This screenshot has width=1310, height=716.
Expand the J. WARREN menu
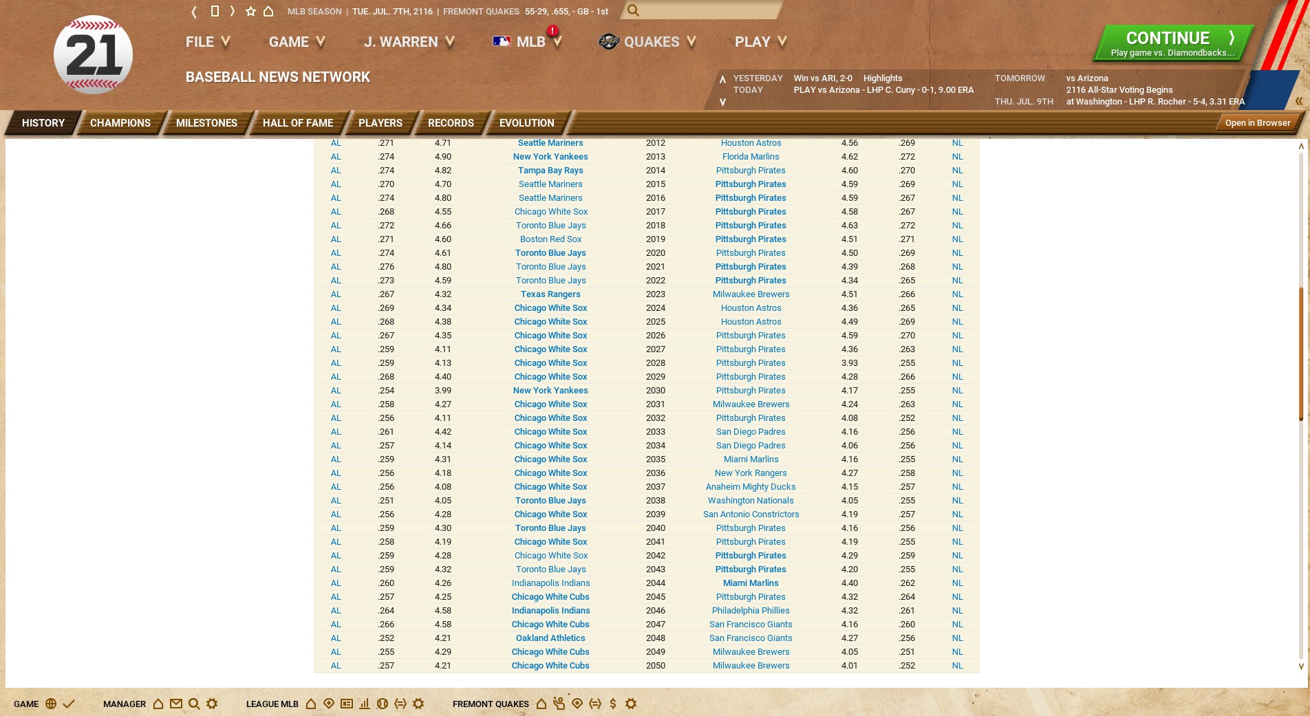(409, 42)
